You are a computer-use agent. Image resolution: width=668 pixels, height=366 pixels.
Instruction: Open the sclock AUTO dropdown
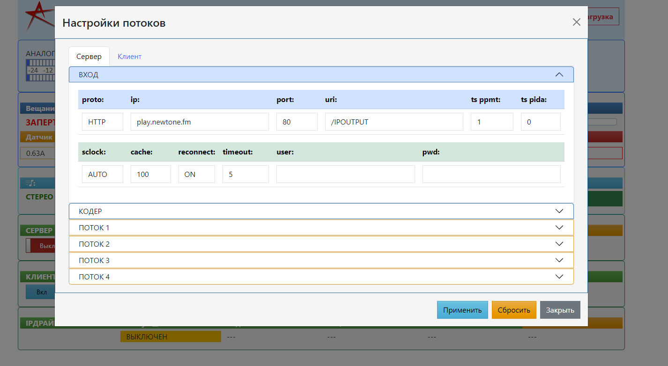pos(102,174)
